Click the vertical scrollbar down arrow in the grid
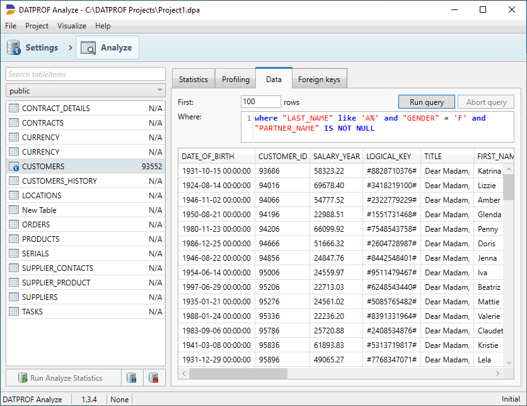 (509, 363)
